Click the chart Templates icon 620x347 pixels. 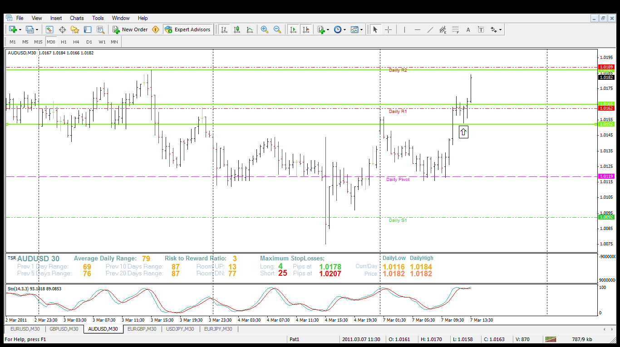tap(354, 29)
